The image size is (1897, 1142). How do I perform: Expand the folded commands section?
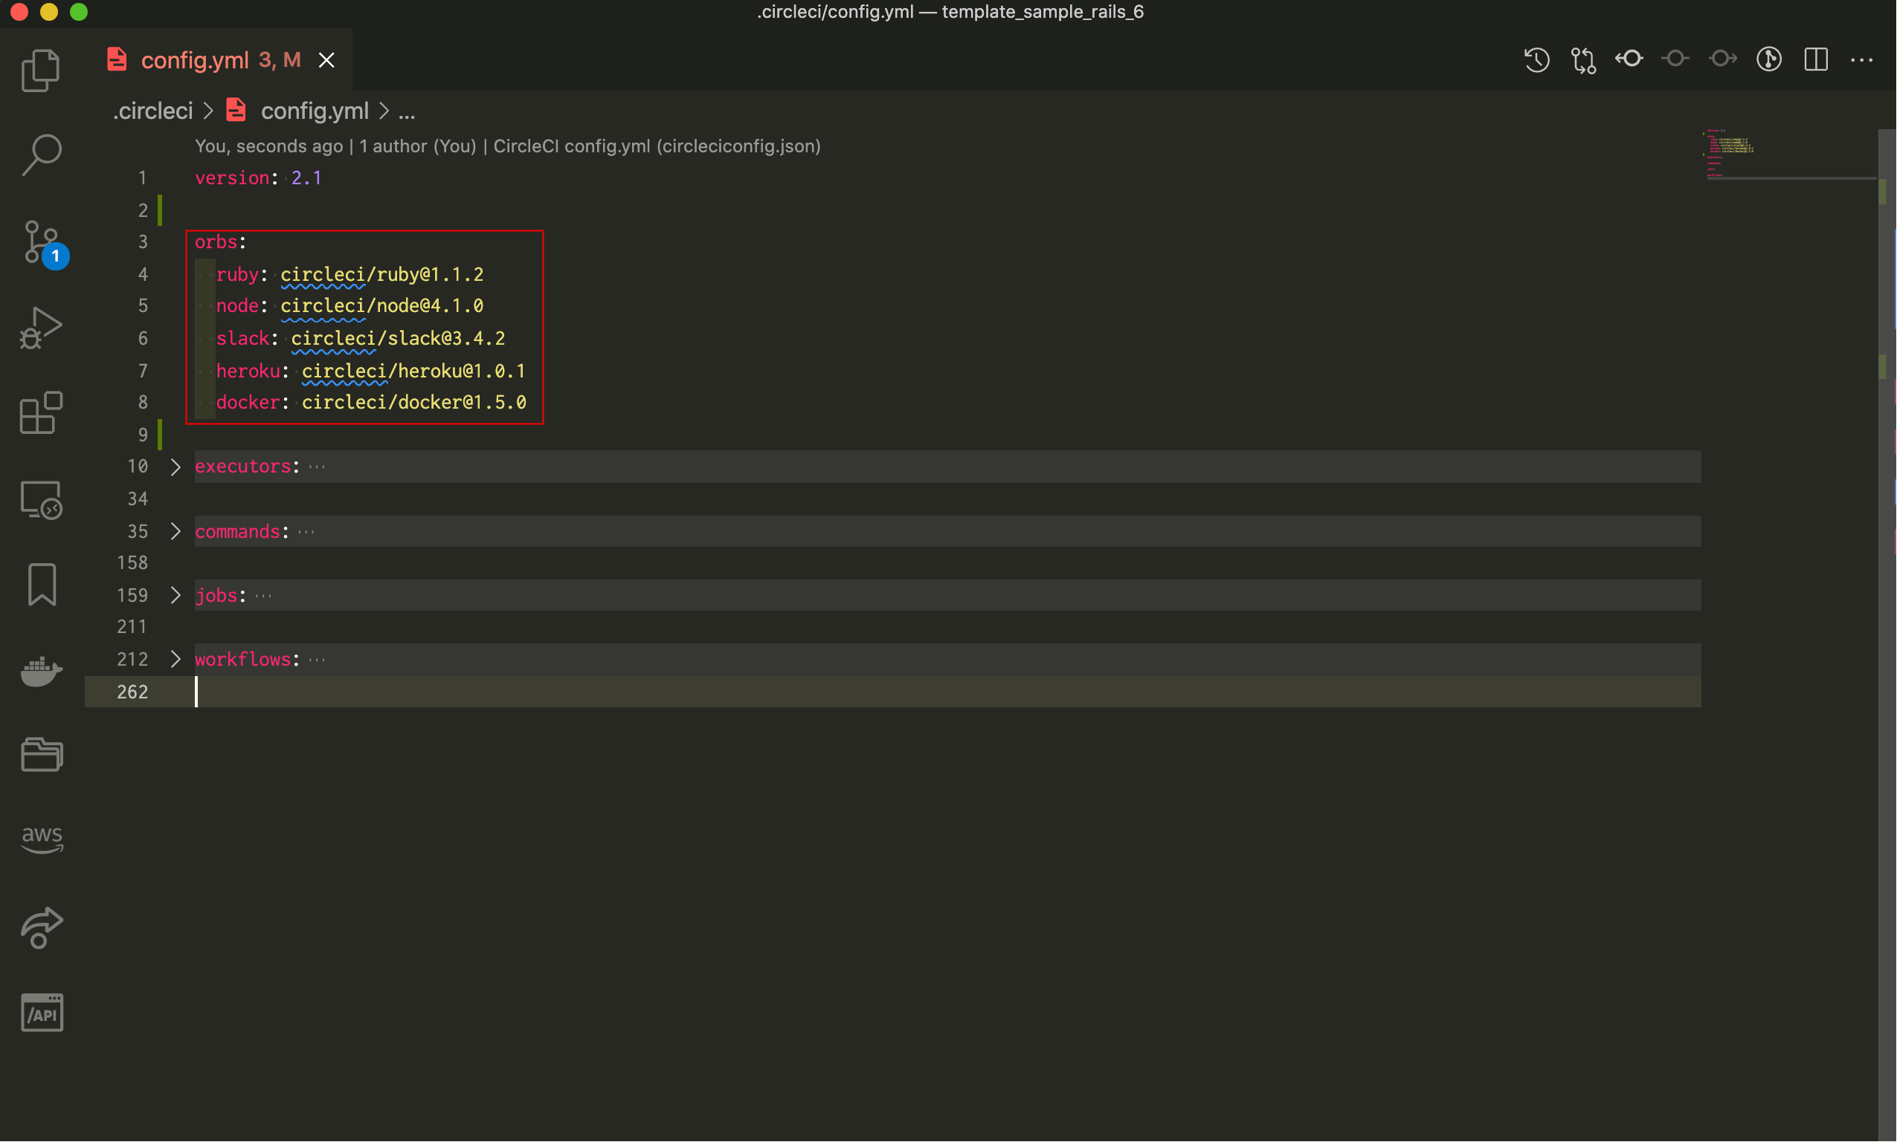coord(175,531)
